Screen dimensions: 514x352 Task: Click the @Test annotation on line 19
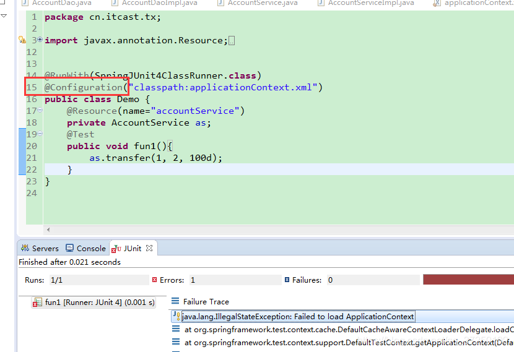click(x=81, y=135)
